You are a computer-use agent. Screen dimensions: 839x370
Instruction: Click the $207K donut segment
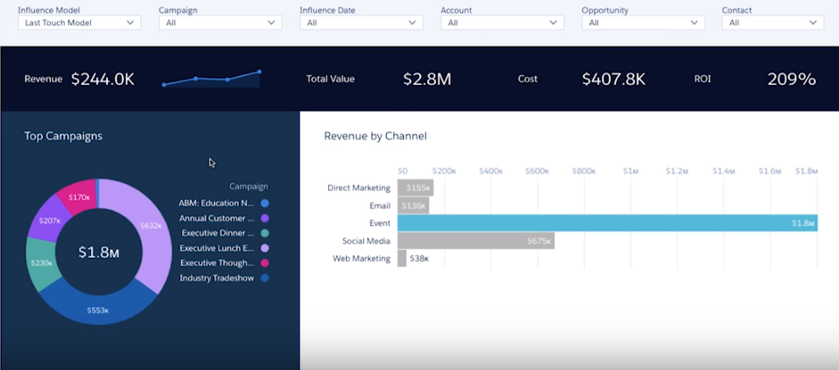(49, 220)
